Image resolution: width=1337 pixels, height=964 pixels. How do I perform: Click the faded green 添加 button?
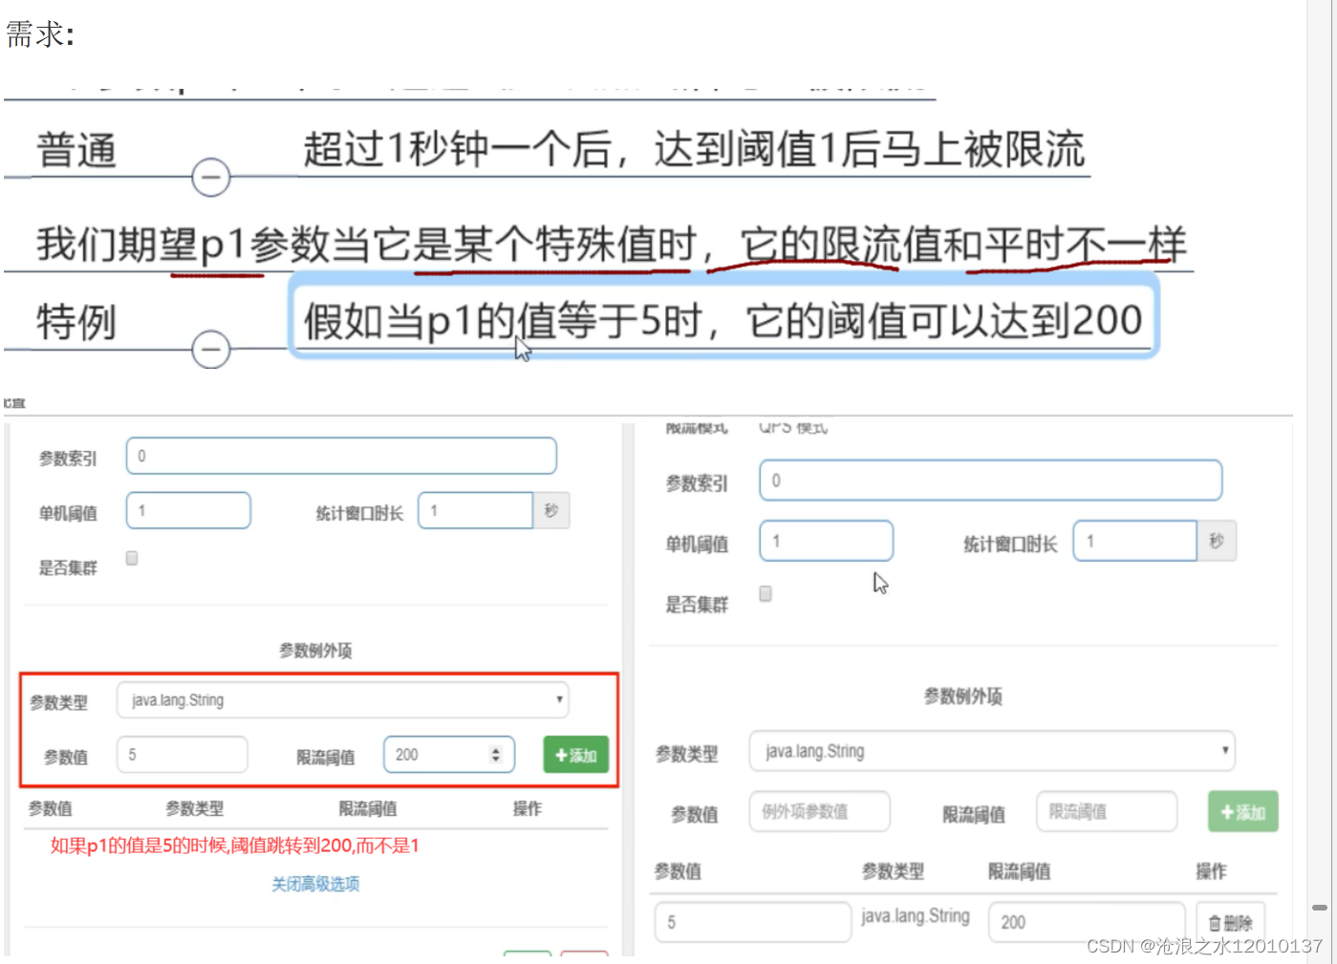[x=1243, y=812]
